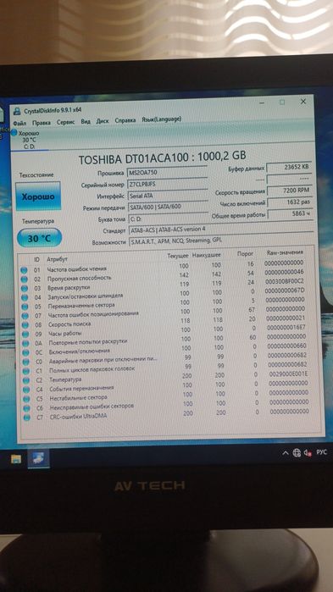
Task: Show hidden tray icons chevron
Action: click(286, 453)
